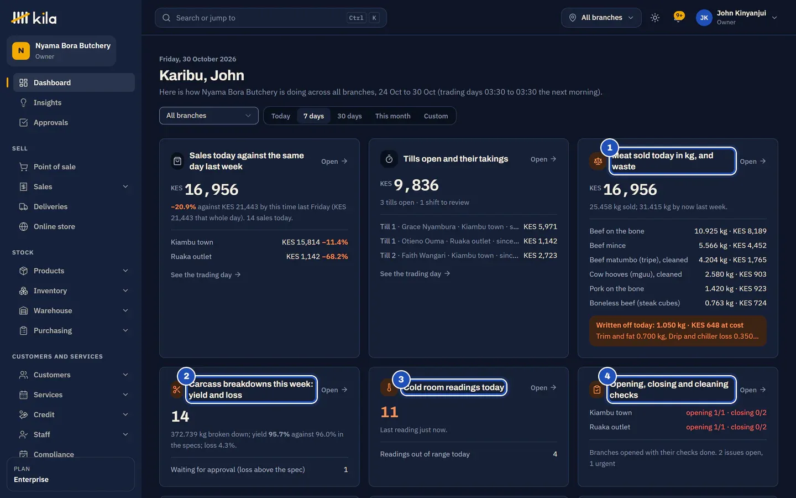Click the Online store globe icon
Viewport: 796px width, 498px height.
point(23,226)
